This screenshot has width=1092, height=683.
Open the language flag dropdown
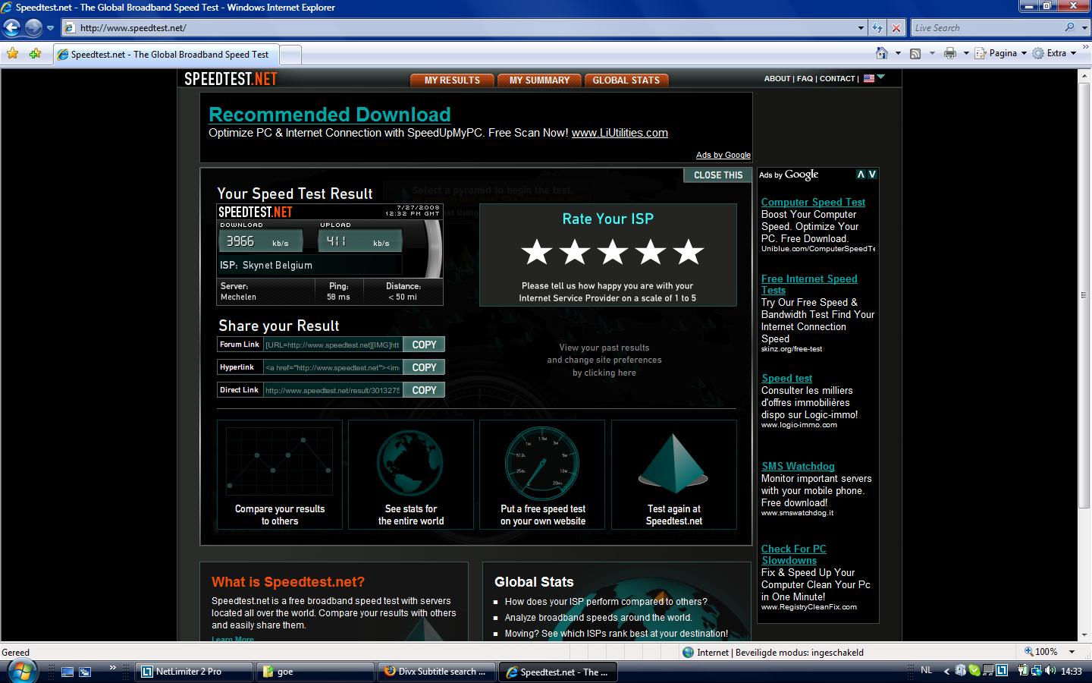click(x=874, y=77)
